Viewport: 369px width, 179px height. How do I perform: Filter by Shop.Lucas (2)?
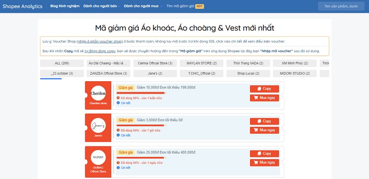[248, 73]
